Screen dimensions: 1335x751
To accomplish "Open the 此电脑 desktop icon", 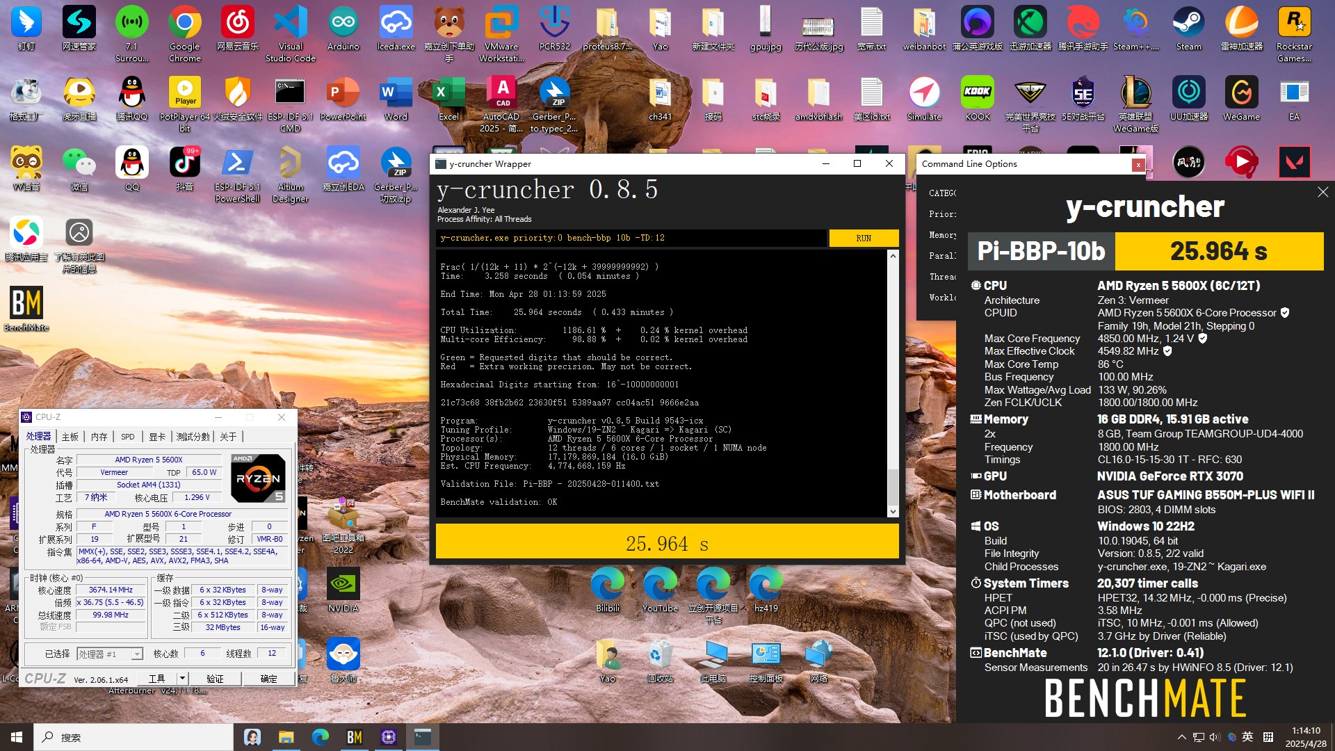I will point(713,661).
